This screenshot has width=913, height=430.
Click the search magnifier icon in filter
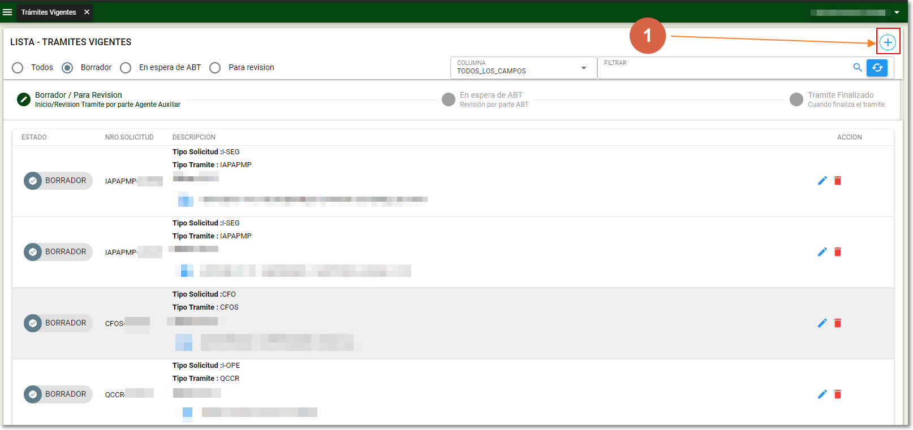(x=857, y=68)
